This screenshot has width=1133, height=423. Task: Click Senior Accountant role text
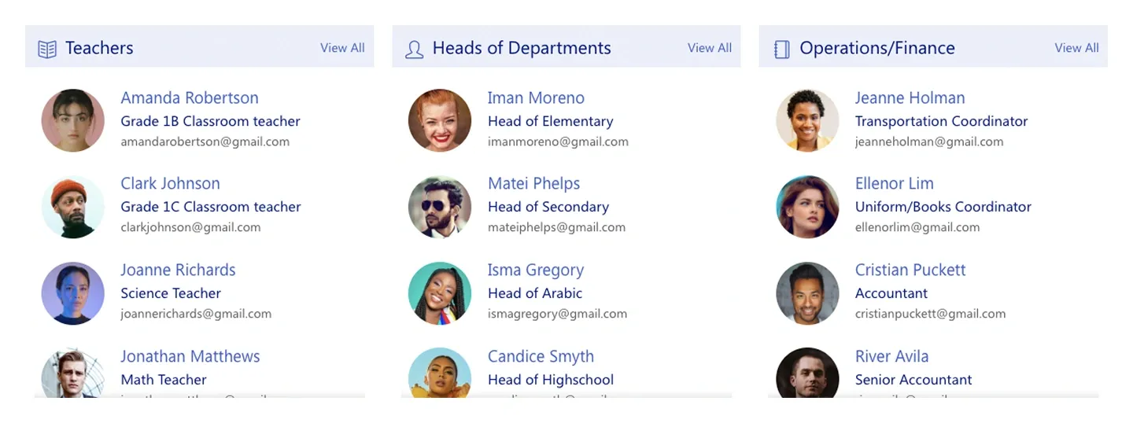point(913,381)
